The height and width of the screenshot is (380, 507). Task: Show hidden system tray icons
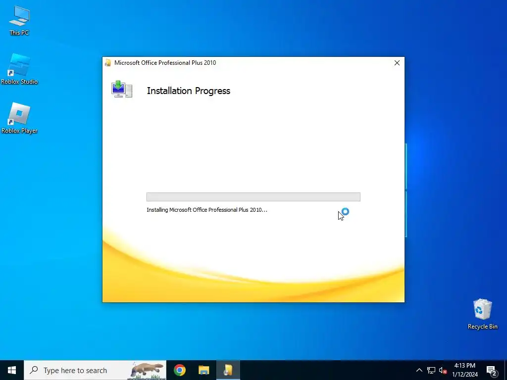[x=419, y=370]
